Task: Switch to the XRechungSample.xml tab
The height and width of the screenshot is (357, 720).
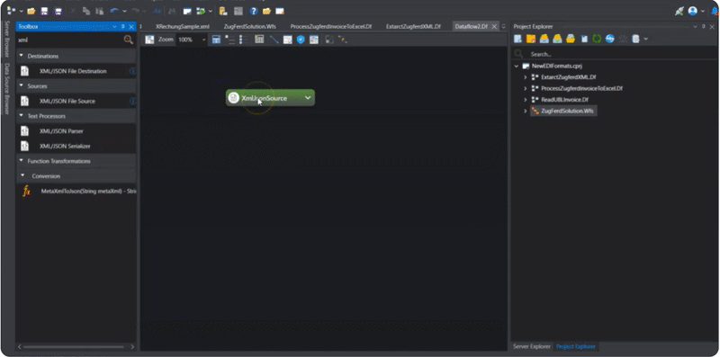Action: [x=183, y=27]
